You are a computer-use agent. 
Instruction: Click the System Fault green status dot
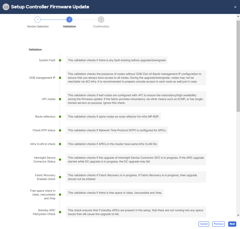pyautogui.click(x=60, y=60)
